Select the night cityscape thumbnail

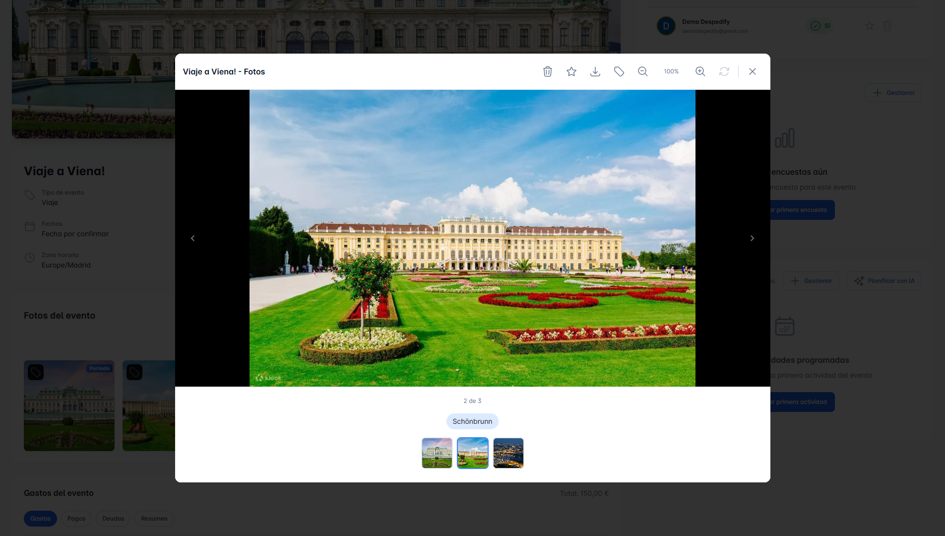coord(508,453)
